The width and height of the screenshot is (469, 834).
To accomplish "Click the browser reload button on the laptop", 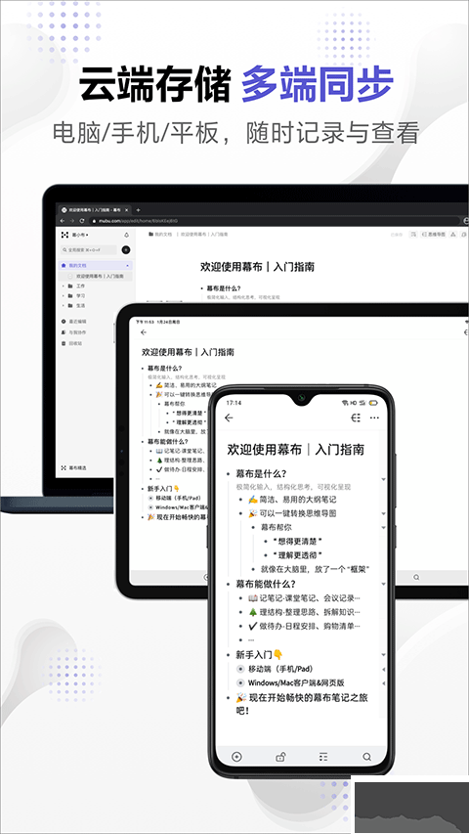I will tap(82, 220).
